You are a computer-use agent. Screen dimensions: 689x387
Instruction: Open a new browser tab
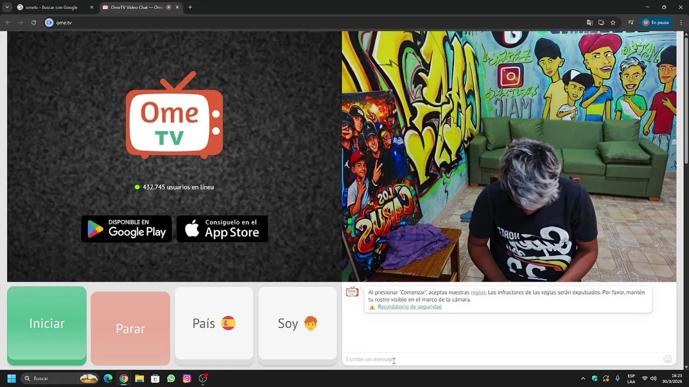(x=190, y=8)
